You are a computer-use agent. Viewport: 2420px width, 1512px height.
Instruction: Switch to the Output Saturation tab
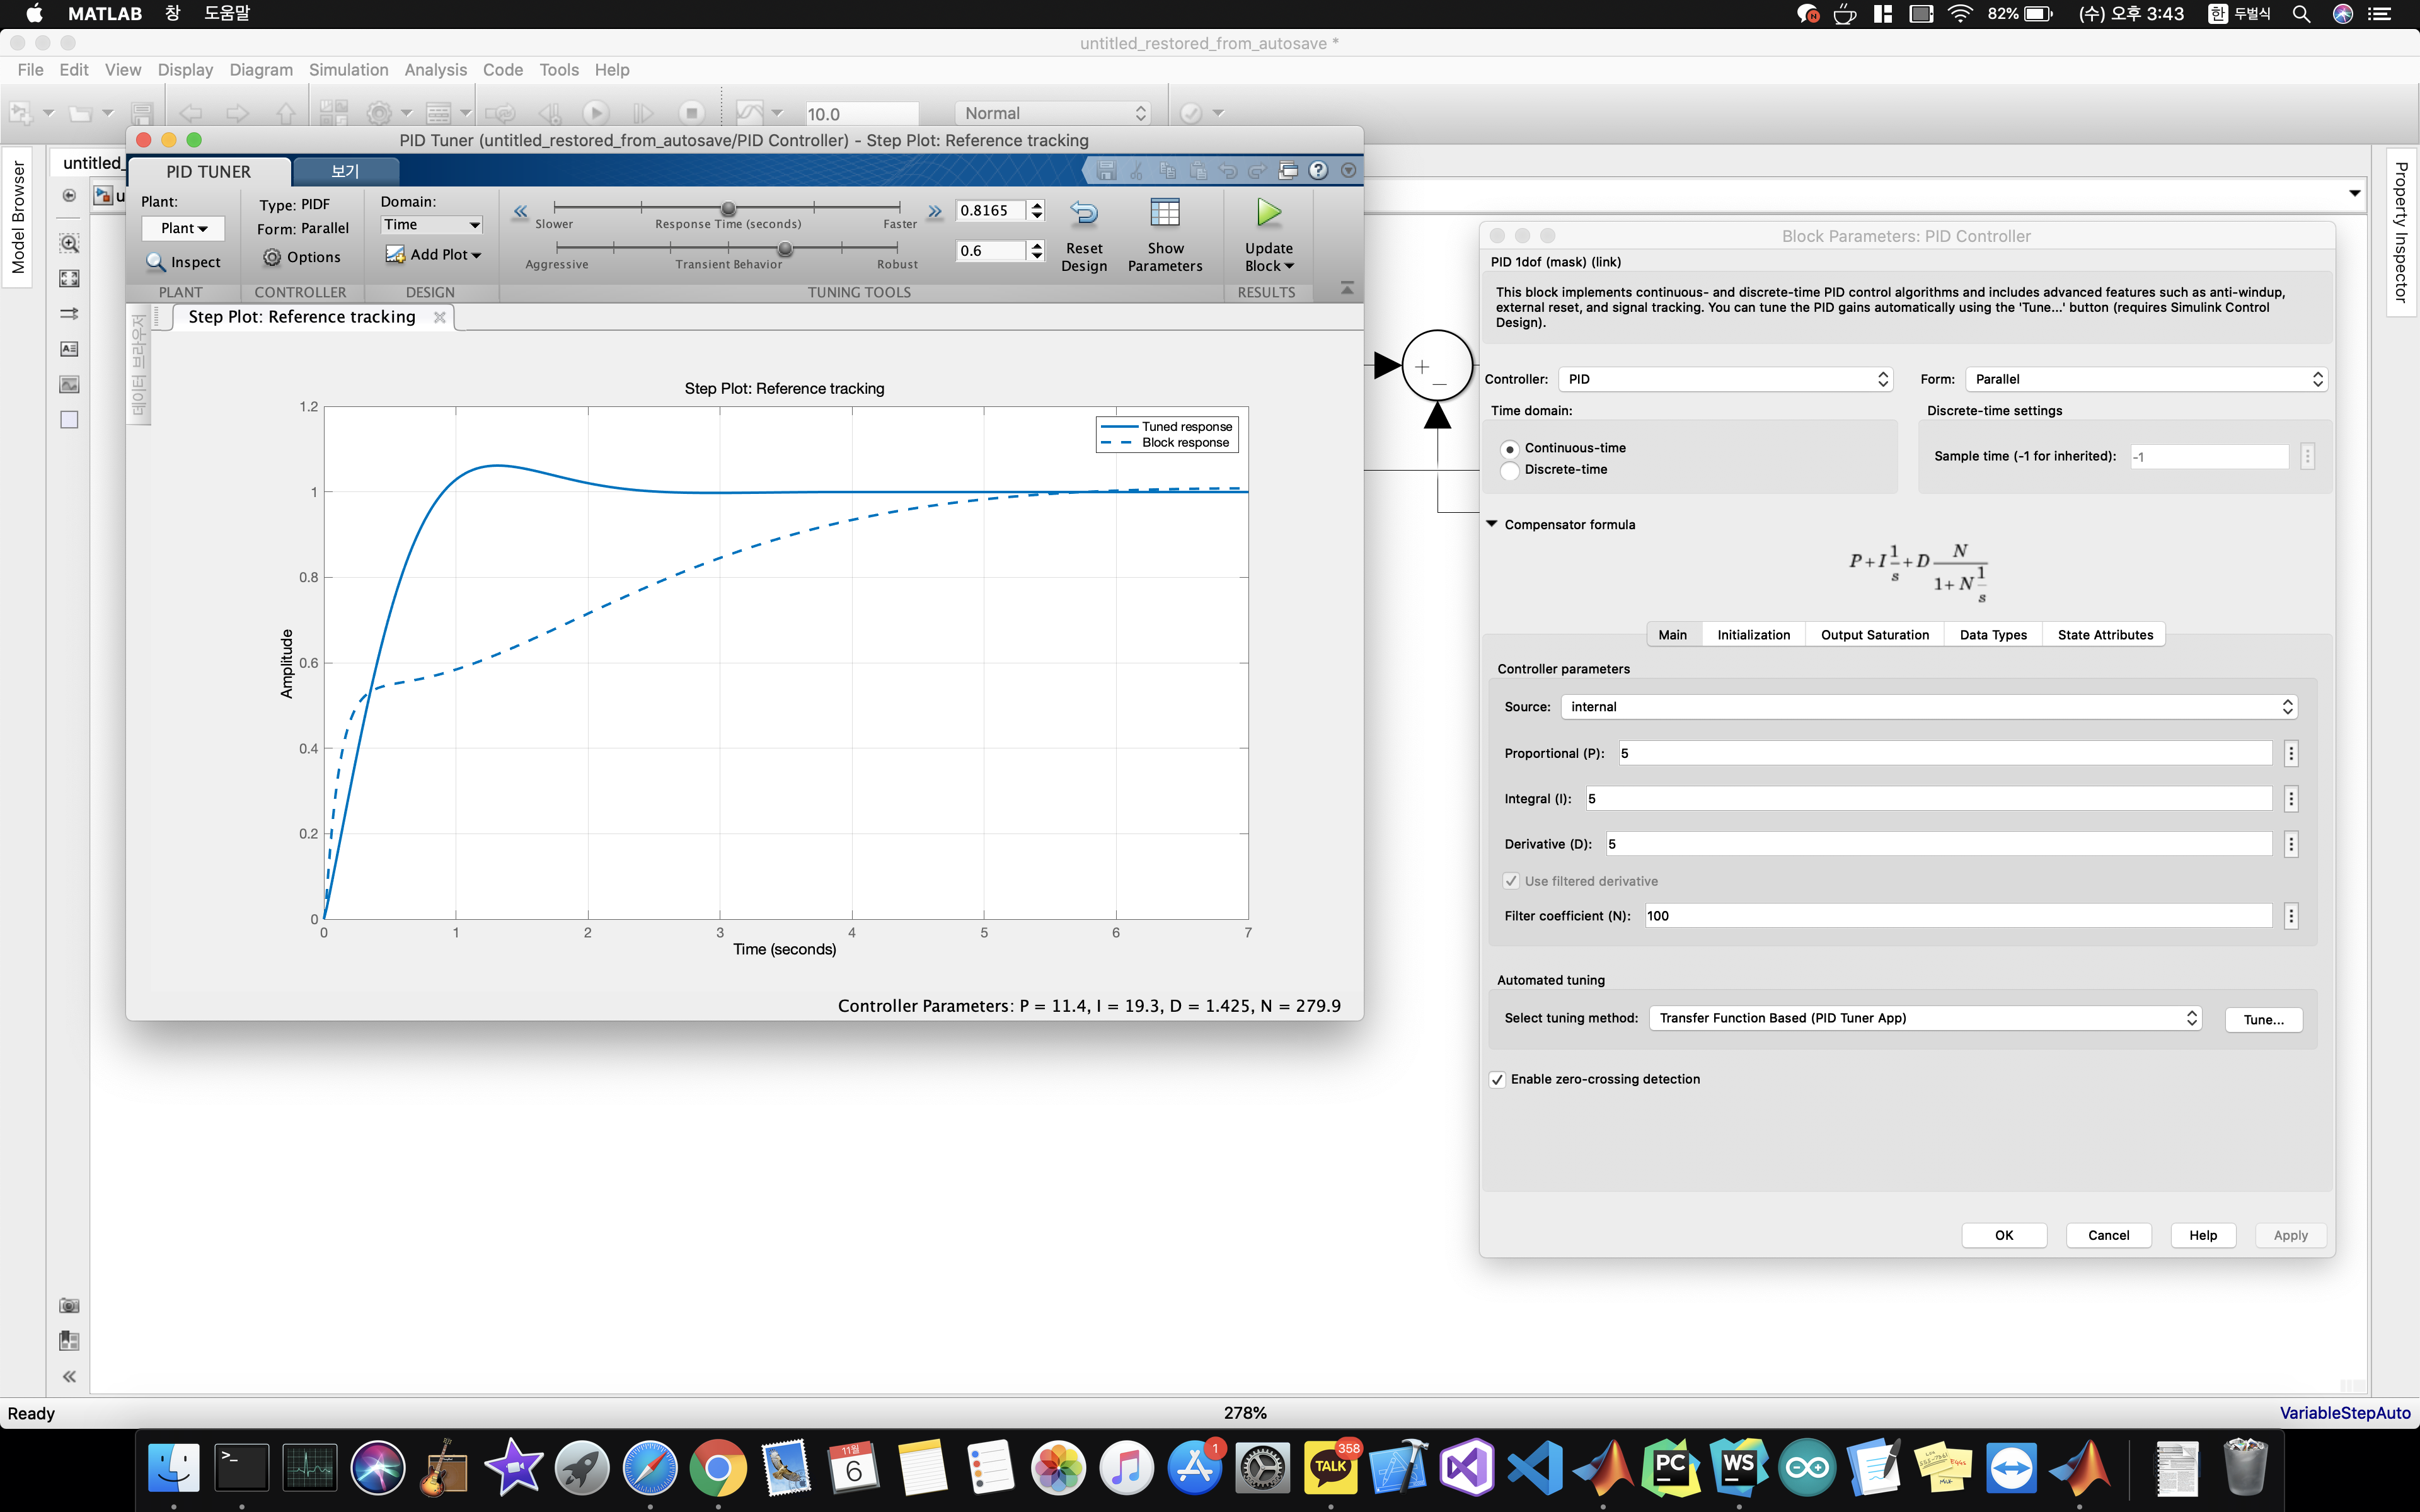tap(1874, 635)
